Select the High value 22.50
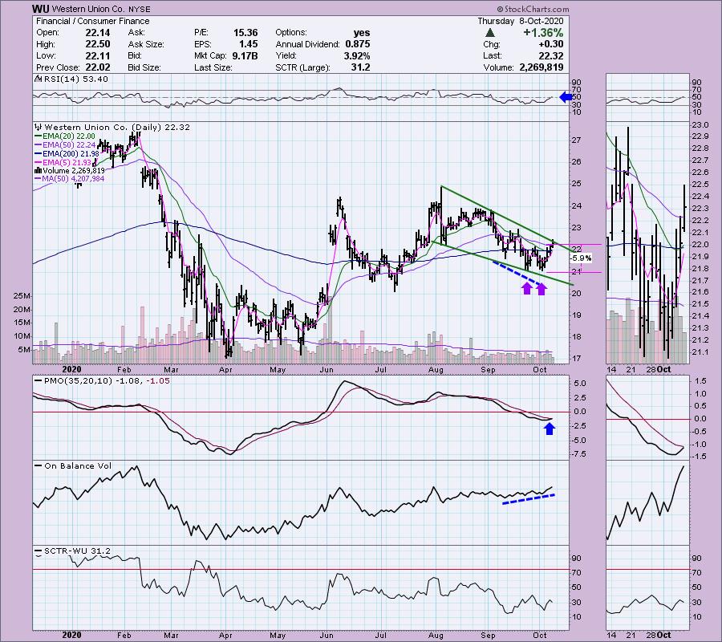 coord(98,44)
